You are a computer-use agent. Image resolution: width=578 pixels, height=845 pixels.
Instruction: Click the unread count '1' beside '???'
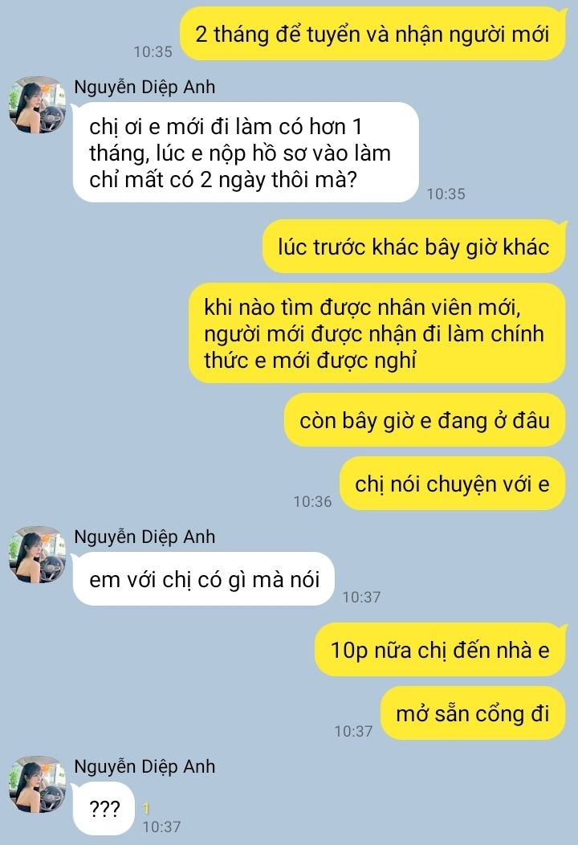pyautogui.click(x=146, y=808)
